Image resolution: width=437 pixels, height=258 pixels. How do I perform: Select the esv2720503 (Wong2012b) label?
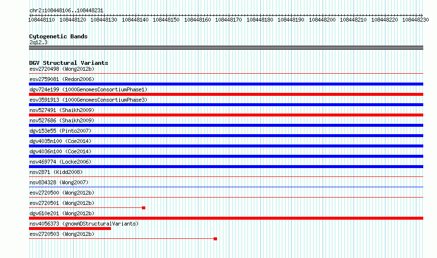tap(62, 234)
